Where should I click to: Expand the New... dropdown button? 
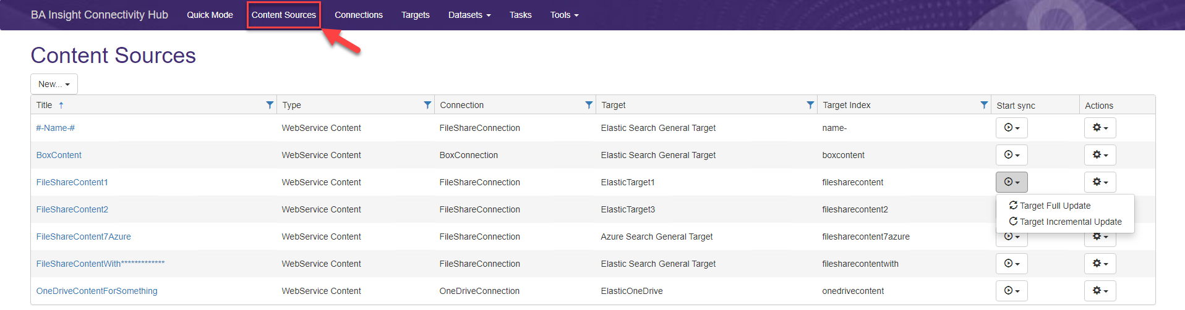pos(54,84)
